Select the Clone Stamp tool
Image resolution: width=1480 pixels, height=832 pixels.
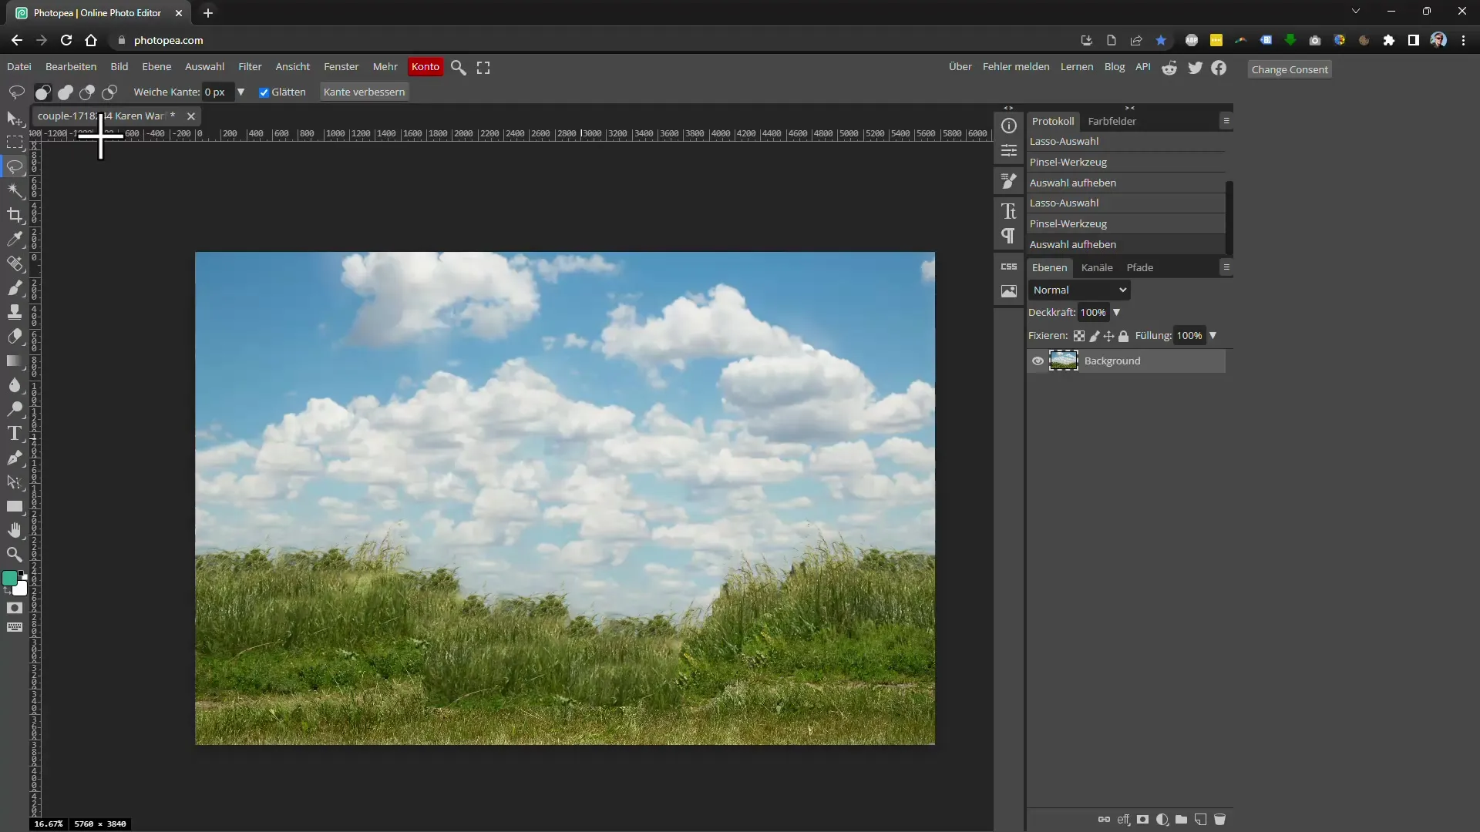(x=15, y=312)
